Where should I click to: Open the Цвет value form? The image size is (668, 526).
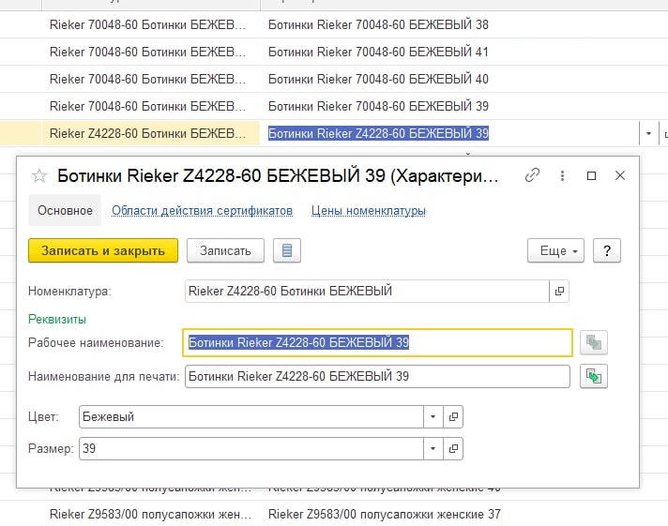point(453,416)
